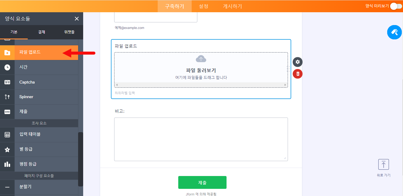Click the green 제출 submit button

[x=202, y=183]
